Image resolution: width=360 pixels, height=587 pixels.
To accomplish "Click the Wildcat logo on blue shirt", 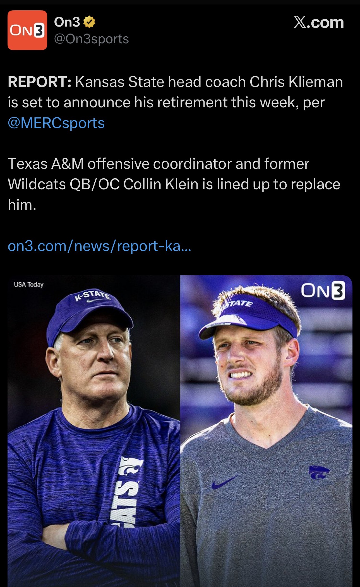I will [x=131, y=467].
